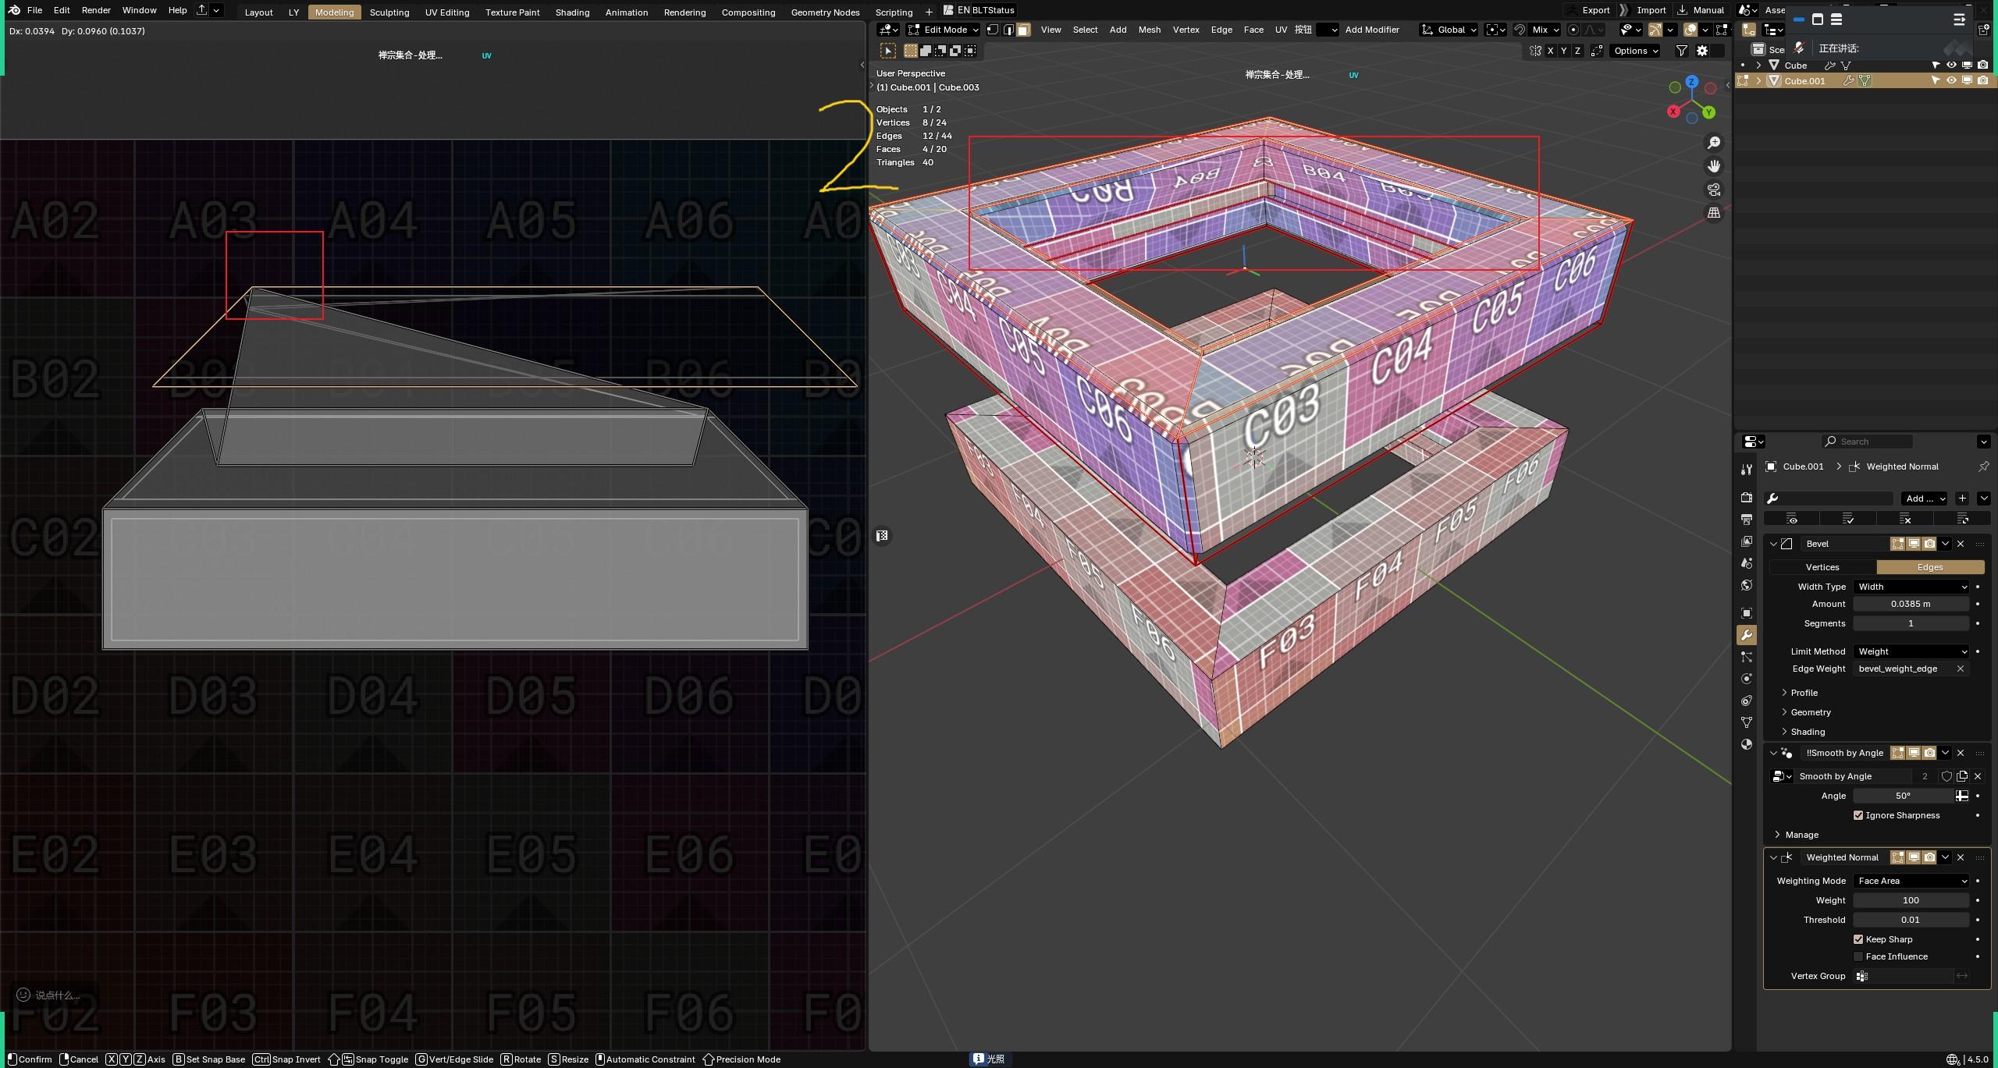Select Vertices in Bevel modifier

pos(1822,567)
